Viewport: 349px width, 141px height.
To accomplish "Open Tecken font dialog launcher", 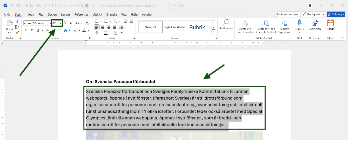I will (90, 38).
